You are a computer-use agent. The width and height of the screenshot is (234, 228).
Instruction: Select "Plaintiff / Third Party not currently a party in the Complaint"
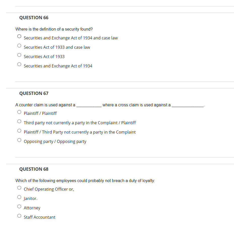pos(19,131)
